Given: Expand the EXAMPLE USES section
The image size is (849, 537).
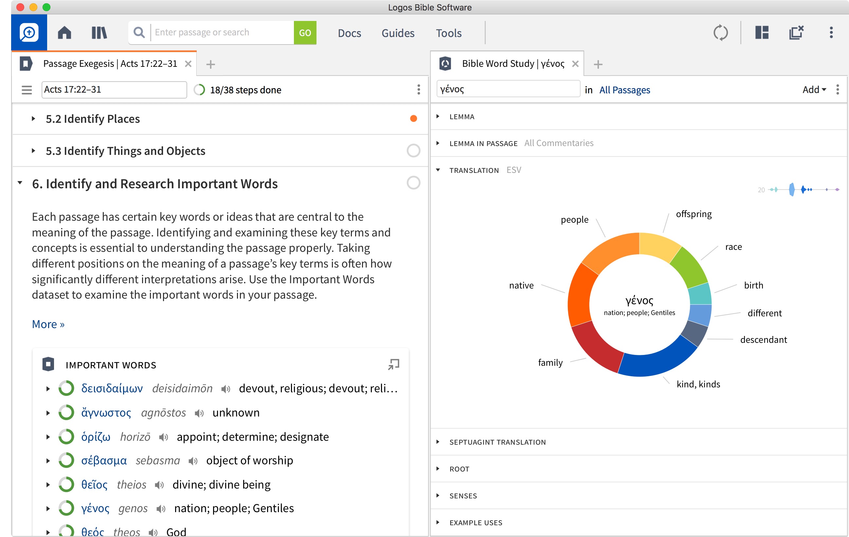Looking at the screenshot, I should click(438, 522).
